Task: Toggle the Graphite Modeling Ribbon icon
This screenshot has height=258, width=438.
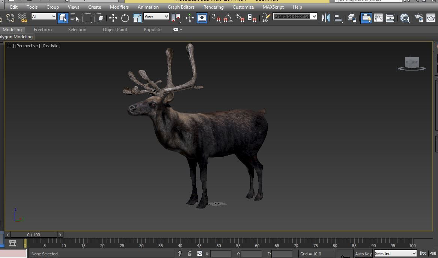Action: [366, 18]
